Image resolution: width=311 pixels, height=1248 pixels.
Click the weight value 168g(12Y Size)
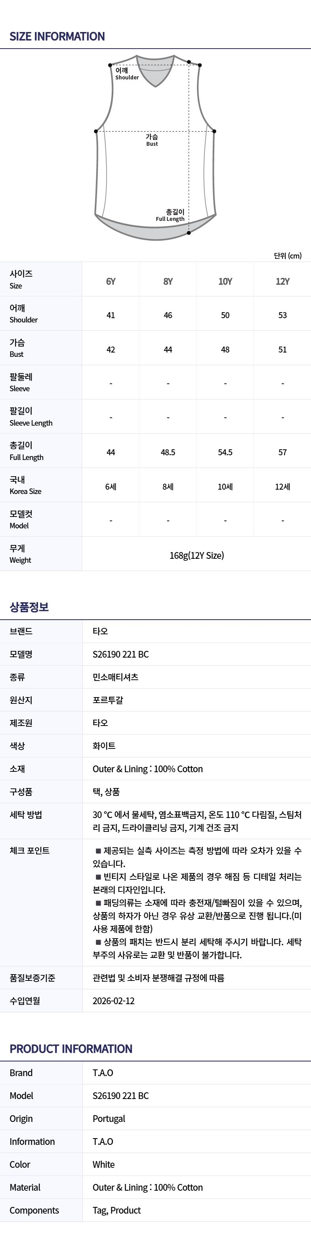[x=197, y=556]
